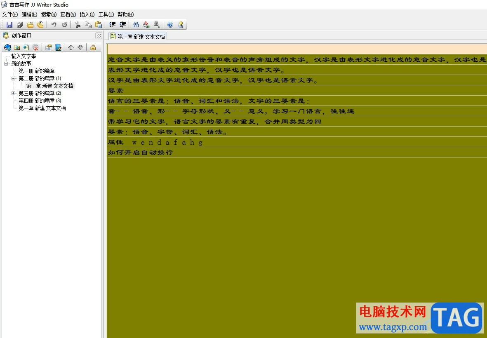487x338 pixels.
Task: Open the 帮助(H) menu
Action: point(125,14)
